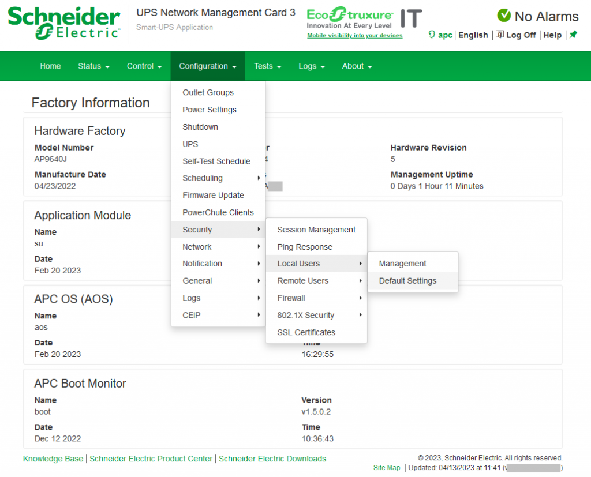
Task: Expand the Notification submenu
Action: (x=218, y=264)
